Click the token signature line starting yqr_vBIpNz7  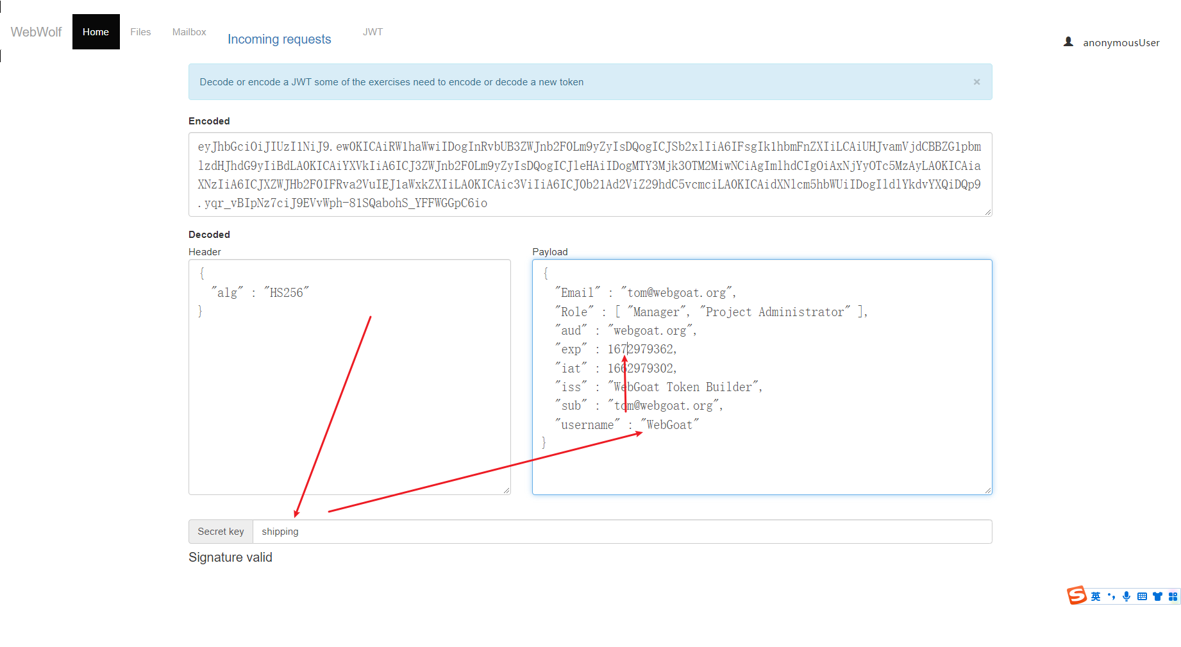342,203
